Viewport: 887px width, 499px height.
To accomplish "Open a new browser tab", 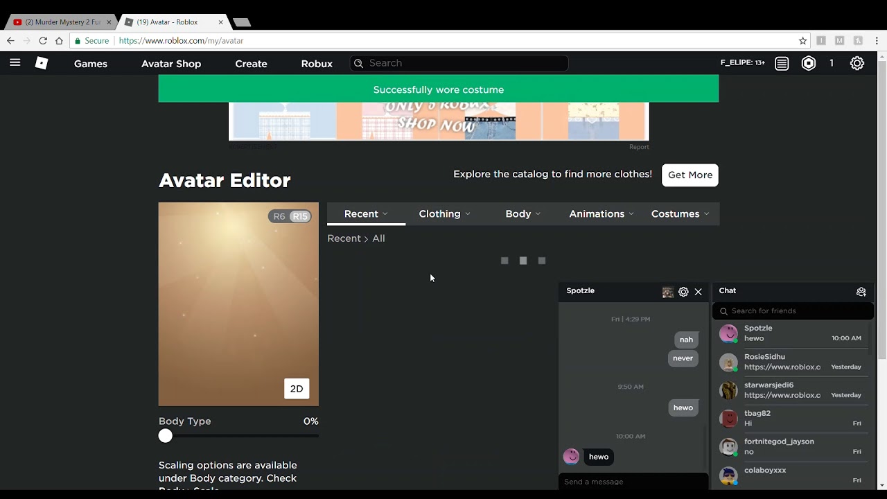I will [x=241, y=22].
